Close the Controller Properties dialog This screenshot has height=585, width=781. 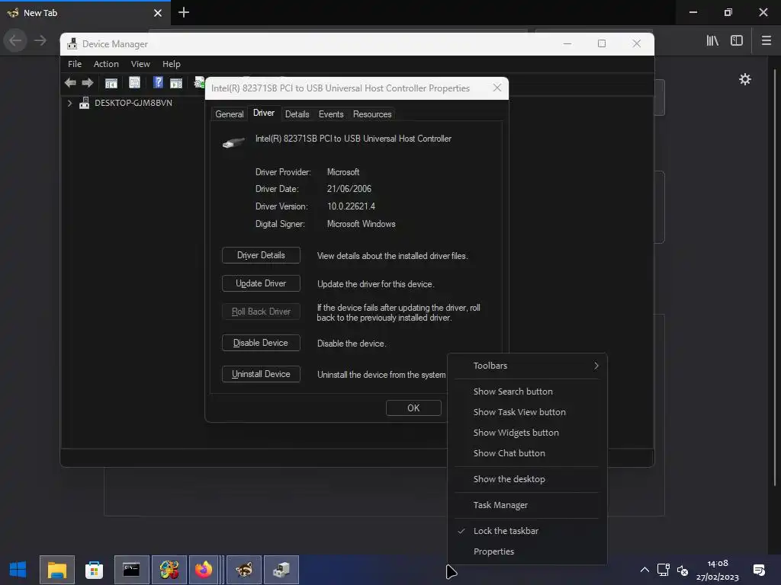pos(497,88)
